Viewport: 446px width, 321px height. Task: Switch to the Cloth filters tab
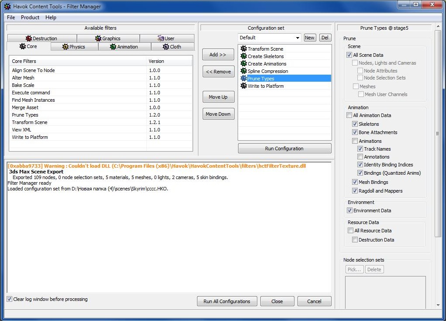pos(173,47)
